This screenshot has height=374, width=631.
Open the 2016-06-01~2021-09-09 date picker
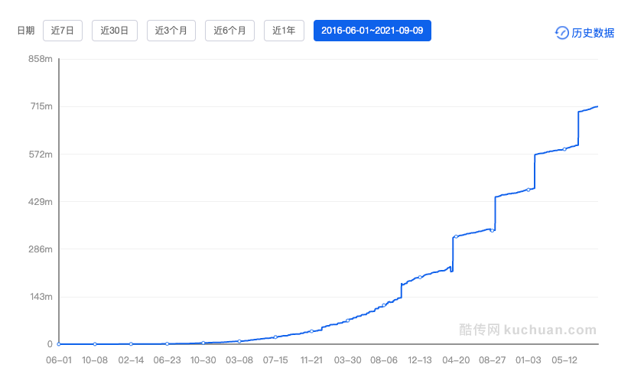click(372, 31)
